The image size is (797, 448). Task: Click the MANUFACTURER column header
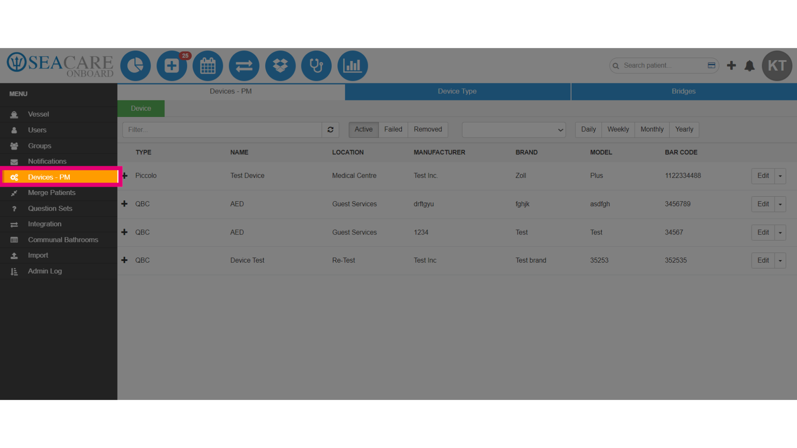[x=439, y=152]
